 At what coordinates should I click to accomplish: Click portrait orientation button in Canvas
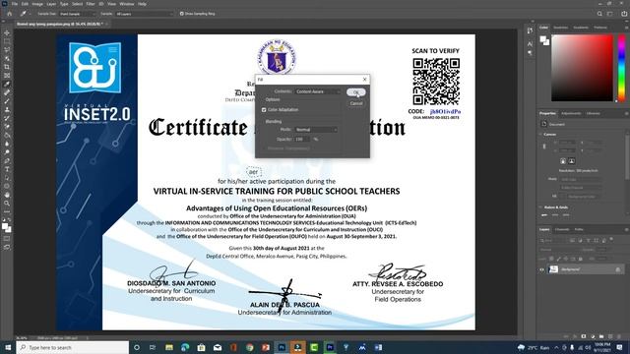click(x=563, y=161)
